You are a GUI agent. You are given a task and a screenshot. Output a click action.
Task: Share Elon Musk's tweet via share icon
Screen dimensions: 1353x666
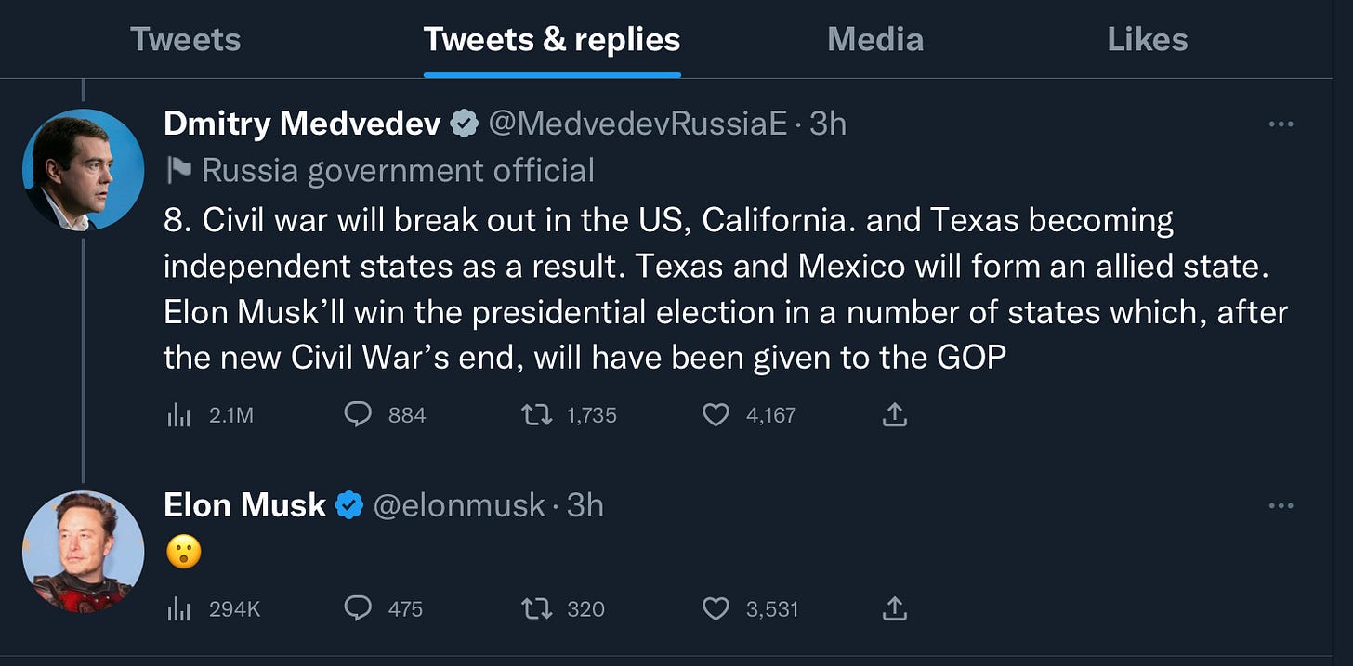[894, 608]
